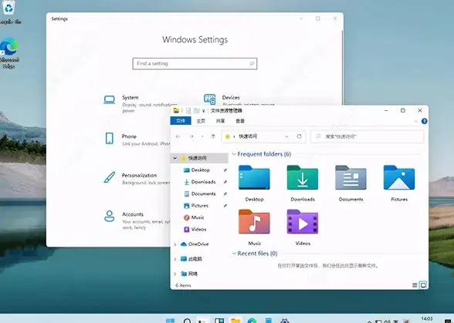
Task: Expand the 网络 (Network) tree node arrow
Action: click(174, 274)
